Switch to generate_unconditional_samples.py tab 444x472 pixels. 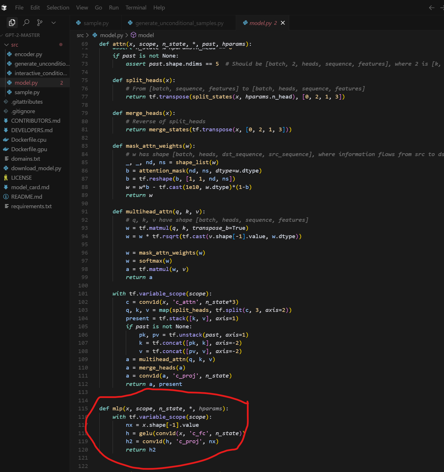179,23
